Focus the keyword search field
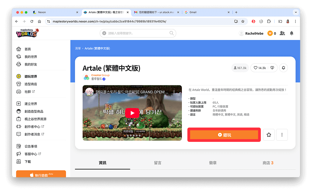 tap(138, 33)
